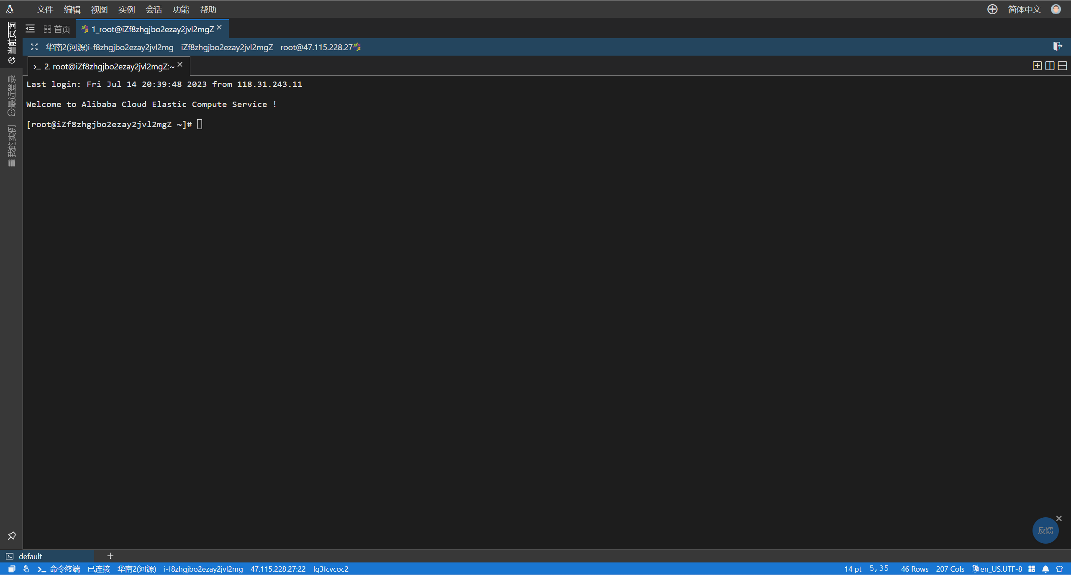1071x575 pixels.
Task: Click the 反馈 feedback button
Action: 1045,530
